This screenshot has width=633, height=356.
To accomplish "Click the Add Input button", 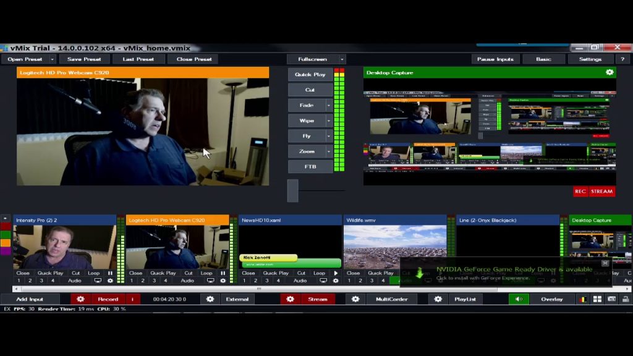I will point(30,299).
